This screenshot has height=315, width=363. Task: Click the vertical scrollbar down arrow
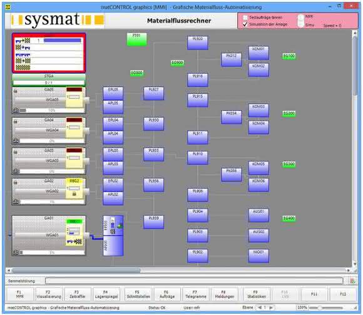tap(355, 264)
